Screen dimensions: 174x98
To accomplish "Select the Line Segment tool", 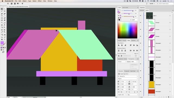I will point(5,16).
